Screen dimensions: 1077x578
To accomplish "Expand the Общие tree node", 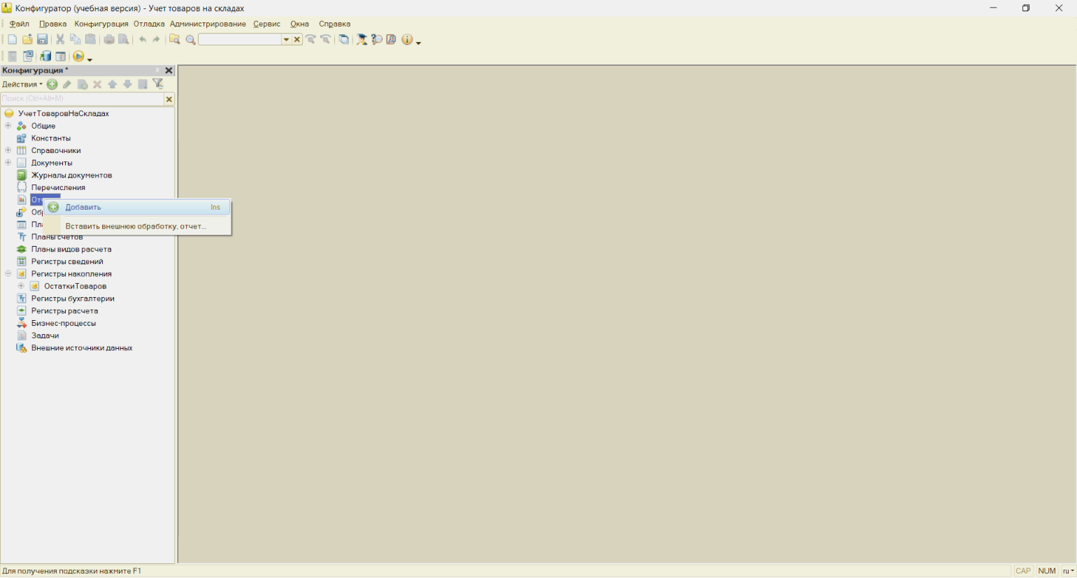I will 8,126.
